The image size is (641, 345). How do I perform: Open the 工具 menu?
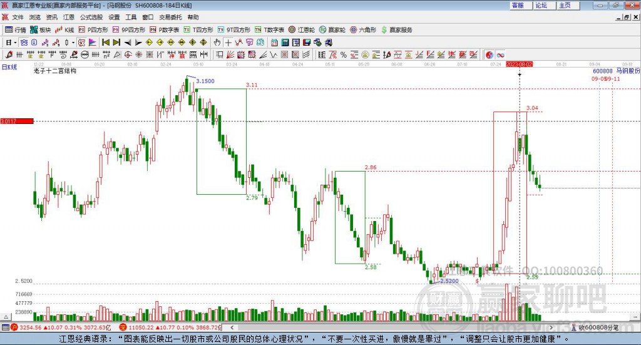tap(131, 17)
